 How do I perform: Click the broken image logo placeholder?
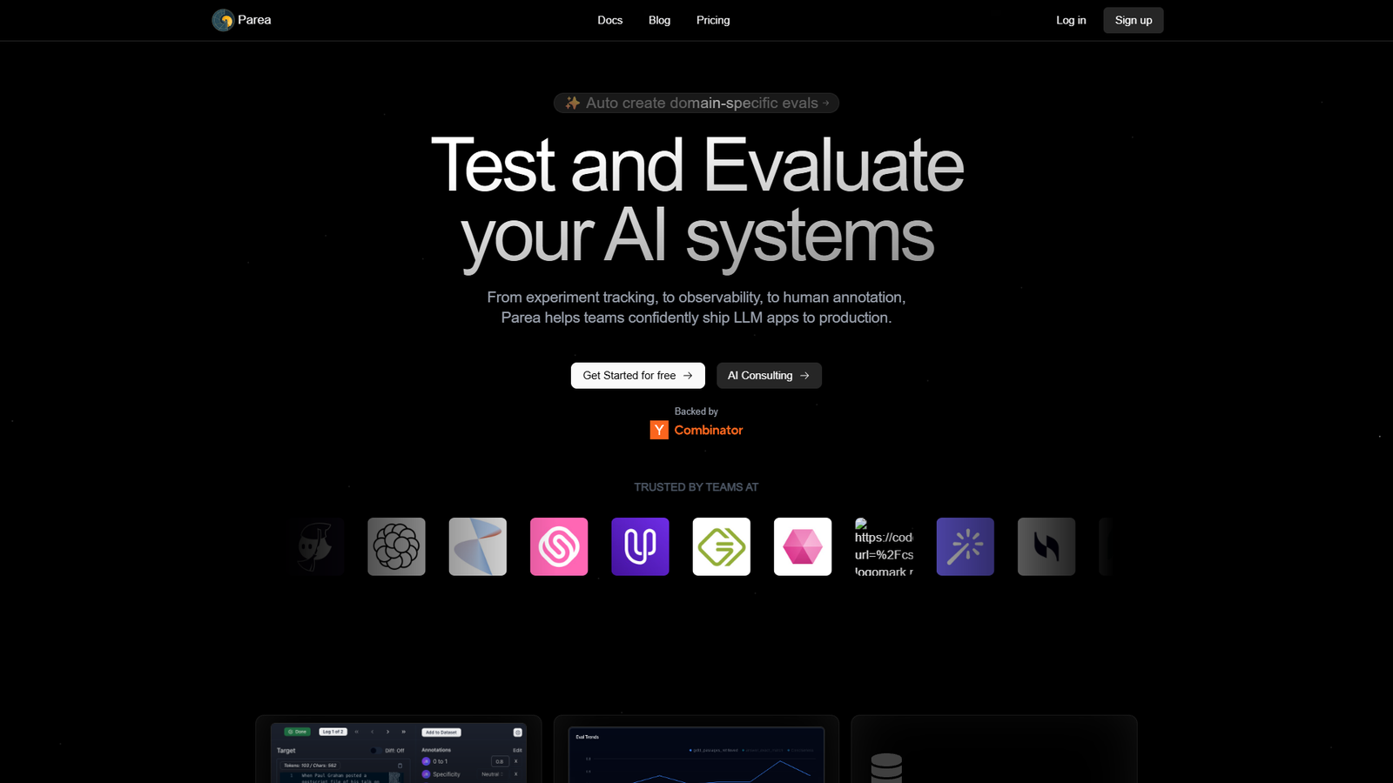click(x=884, y=546)
